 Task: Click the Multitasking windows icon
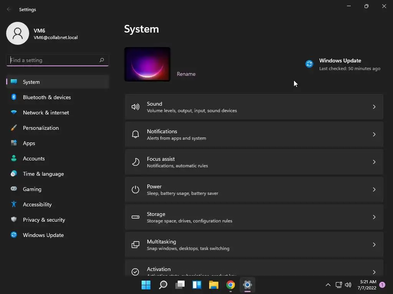coord(135,245)
